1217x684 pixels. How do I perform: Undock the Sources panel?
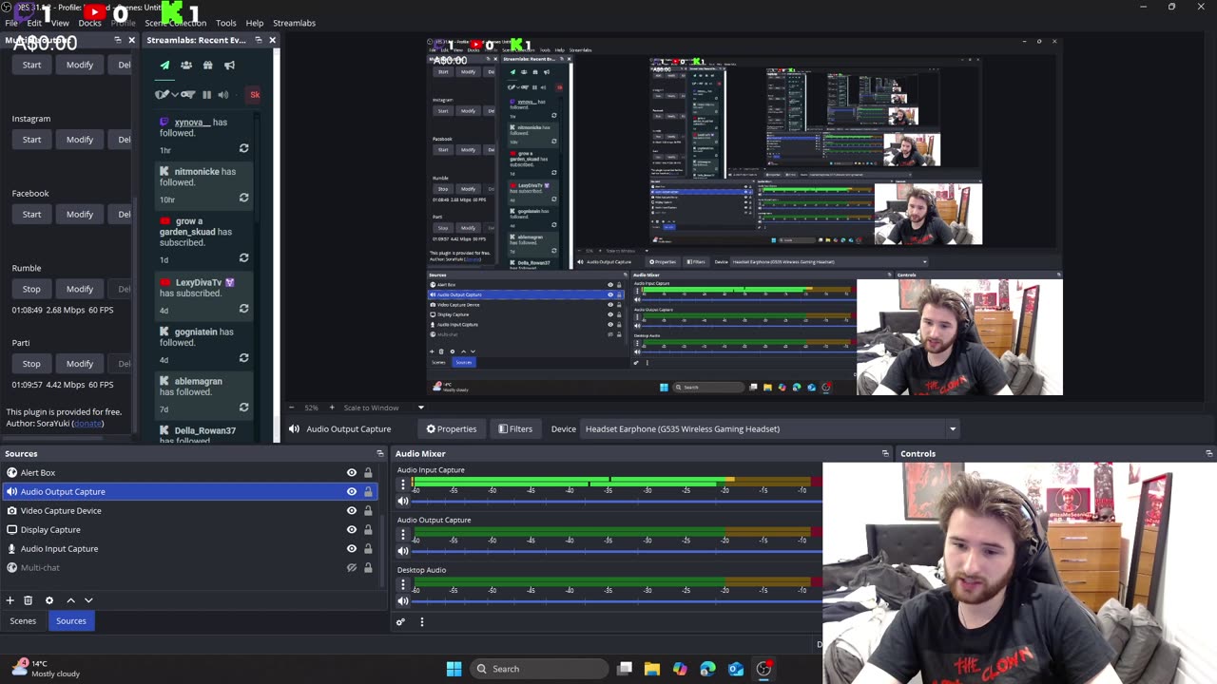tap(380, 454)
